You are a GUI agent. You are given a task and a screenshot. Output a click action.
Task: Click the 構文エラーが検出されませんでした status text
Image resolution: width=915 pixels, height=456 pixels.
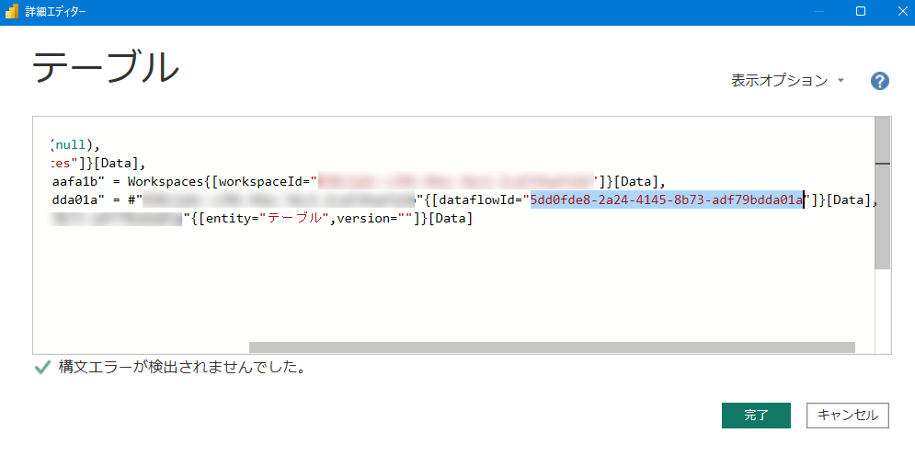[182, 369]
